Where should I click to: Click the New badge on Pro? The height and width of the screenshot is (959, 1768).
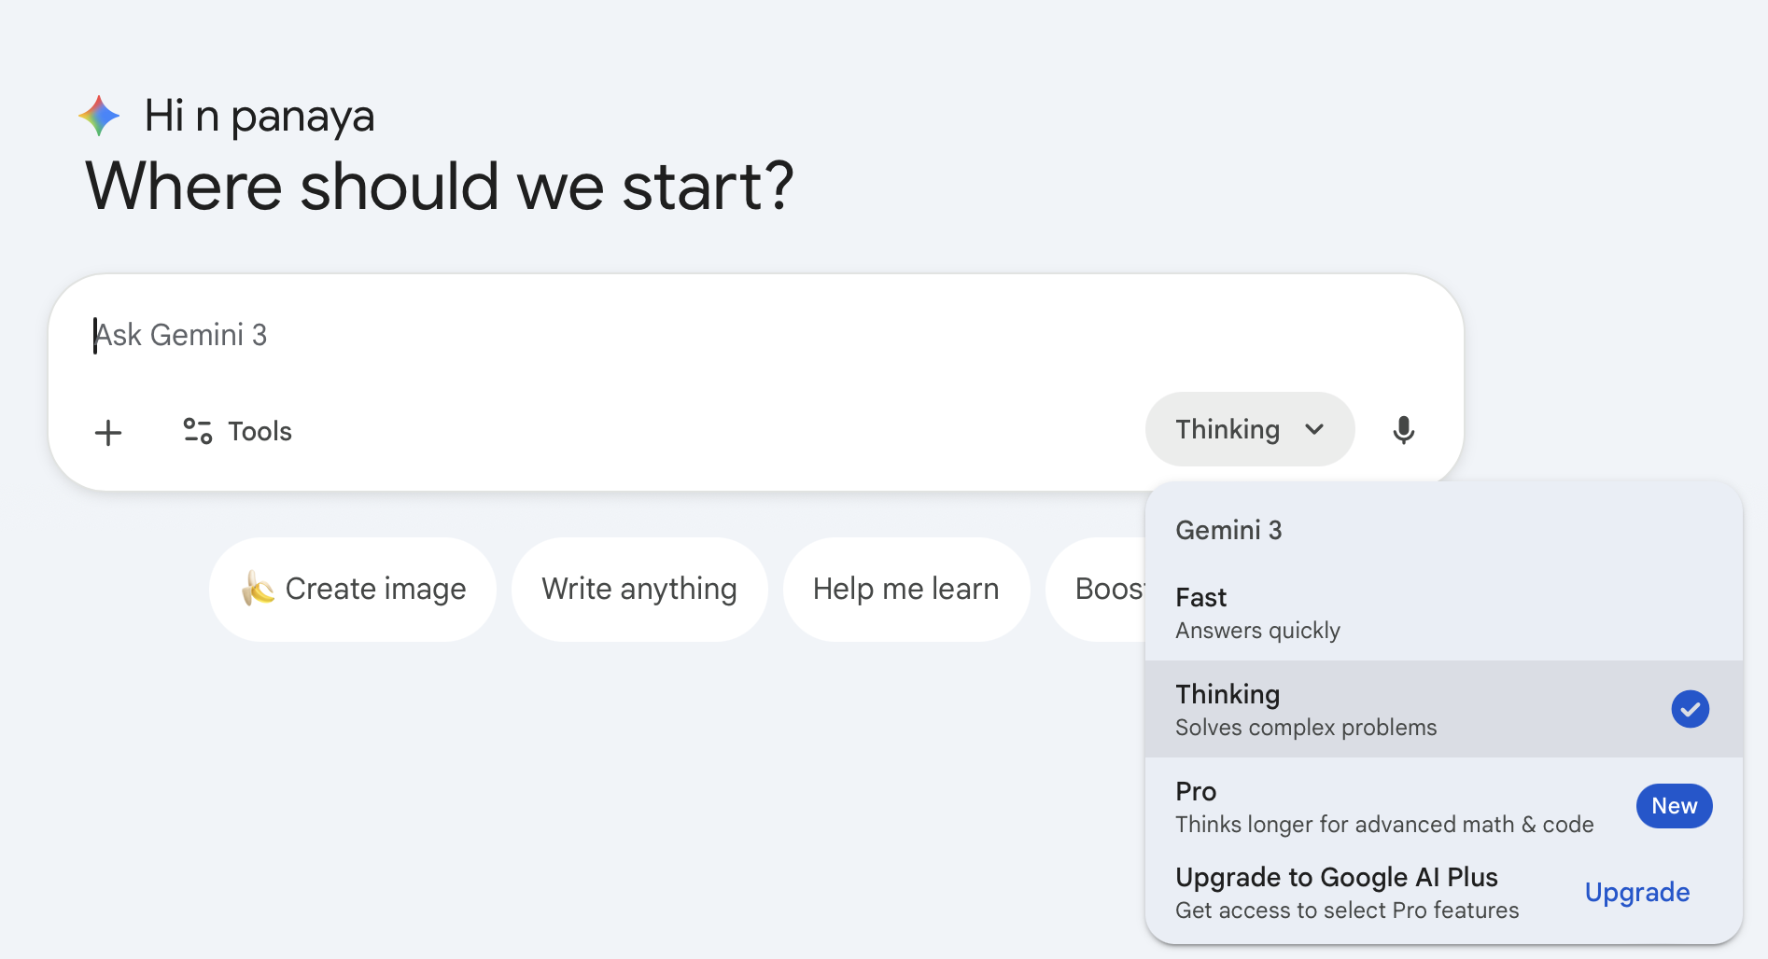(x=1674, y=806)
